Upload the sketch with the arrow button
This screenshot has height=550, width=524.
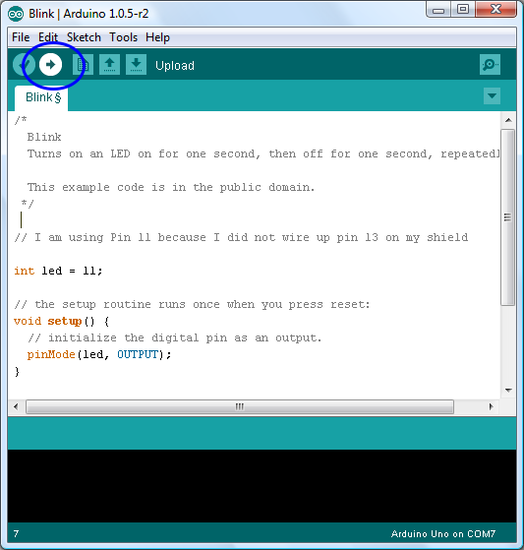point(50,65)
